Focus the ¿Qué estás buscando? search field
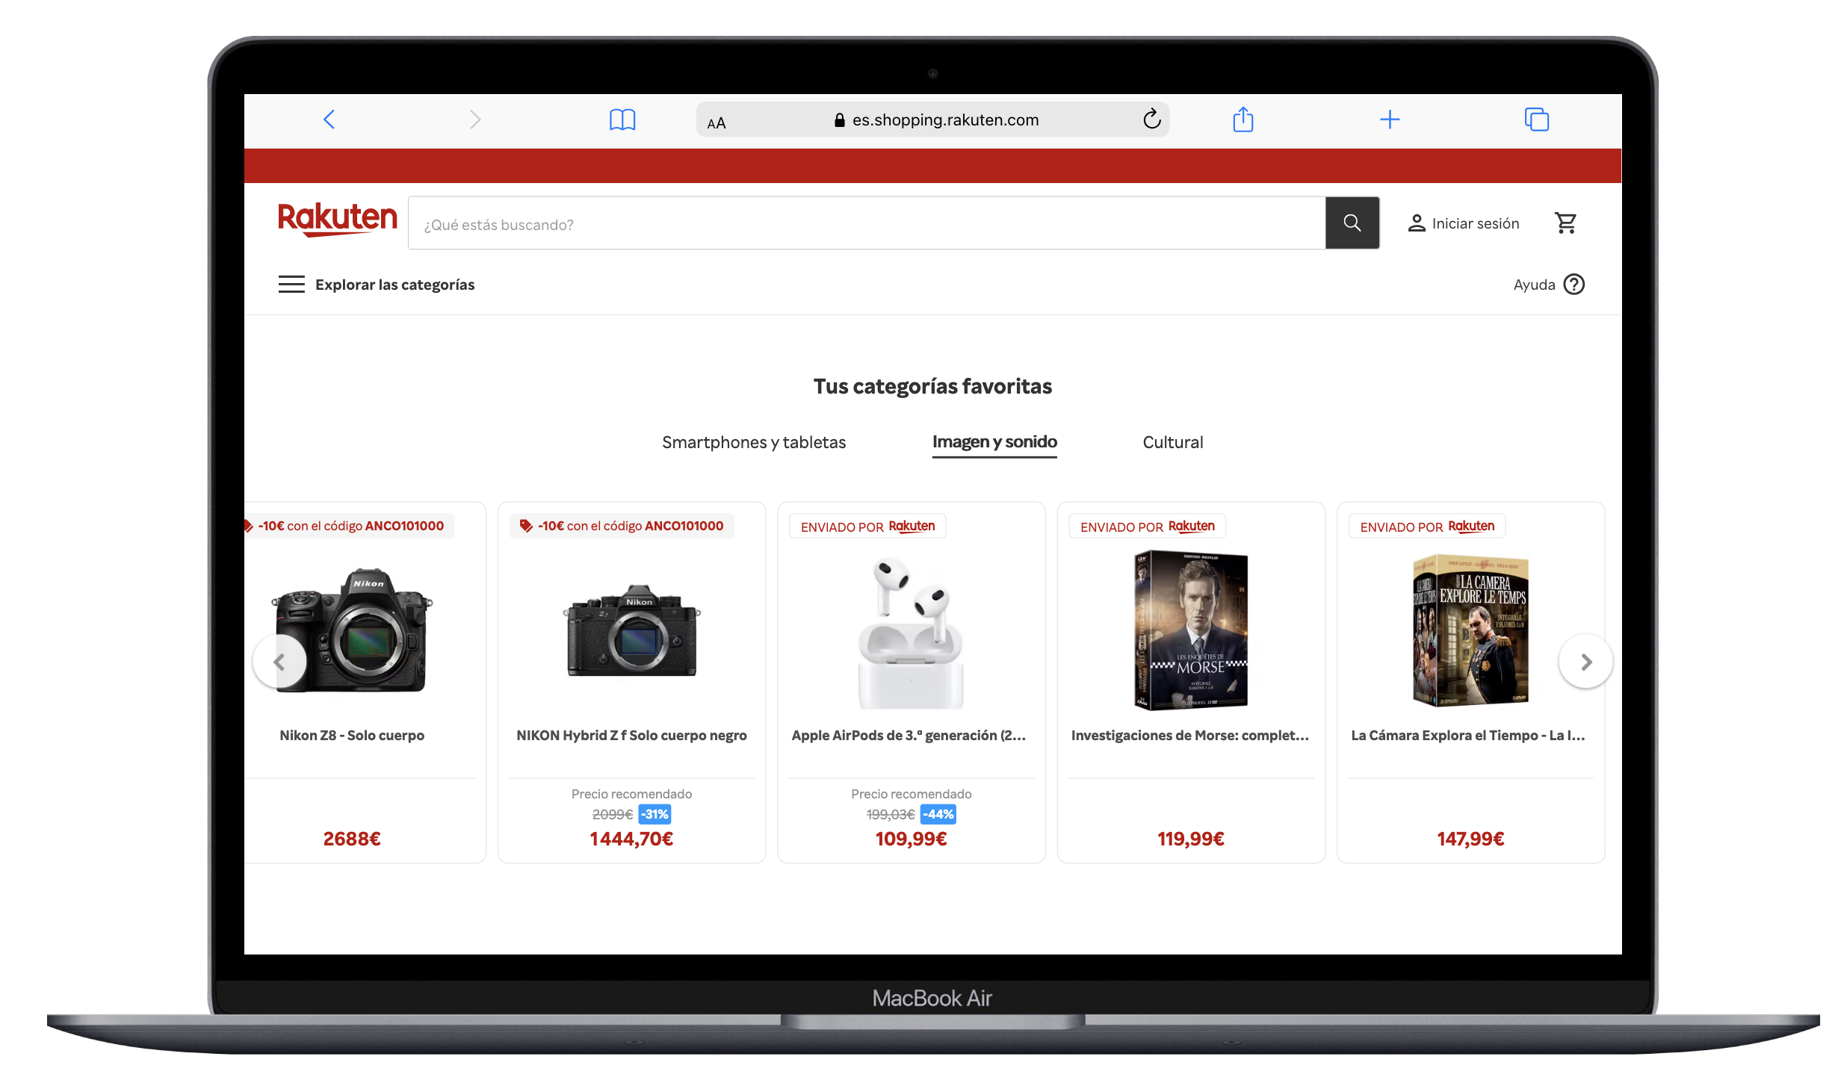This screenshot has height=1077, width=1835. point(867,223)
